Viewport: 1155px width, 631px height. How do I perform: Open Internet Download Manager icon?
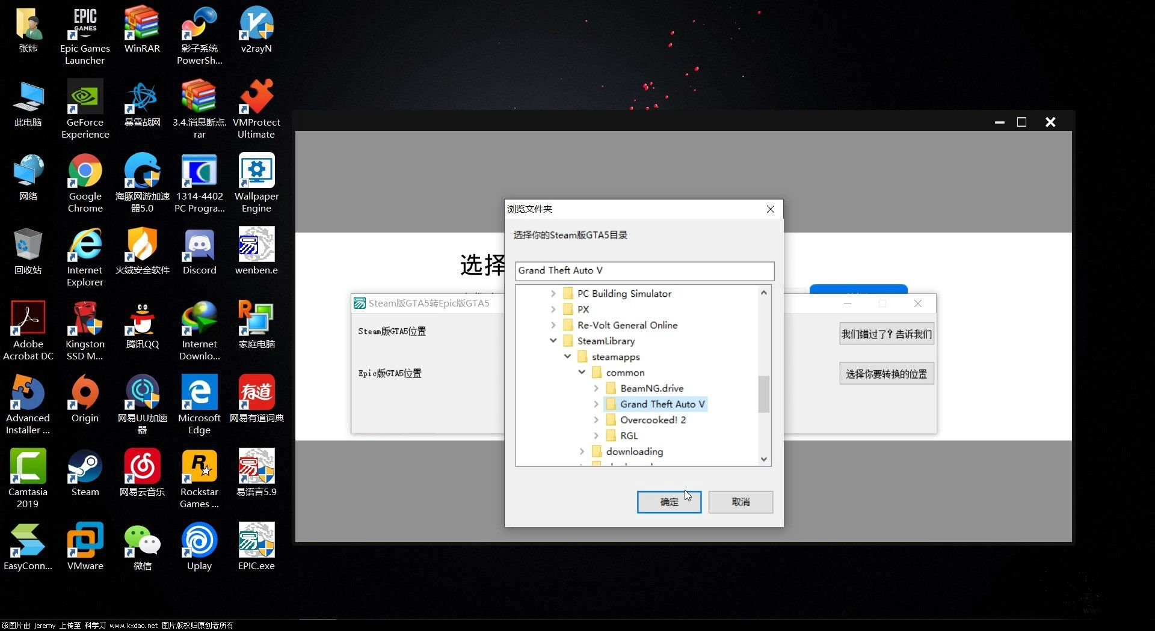point(199,331)
